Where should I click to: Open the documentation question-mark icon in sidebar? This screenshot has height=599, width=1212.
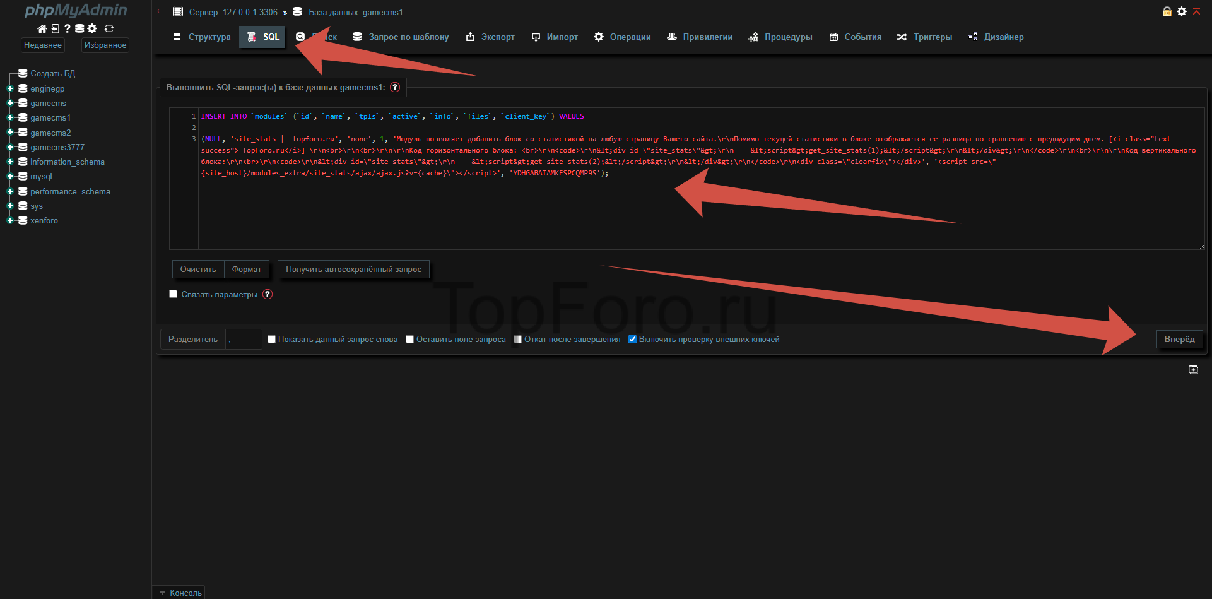(67, 28)
